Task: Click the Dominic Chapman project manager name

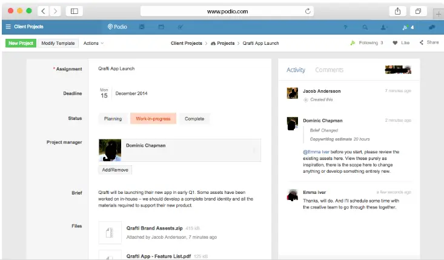Action: 145,145
